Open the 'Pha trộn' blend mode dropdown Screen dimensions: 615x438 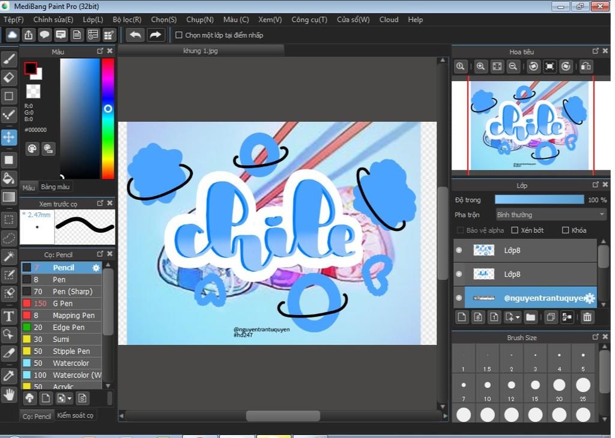pos(551,215)
